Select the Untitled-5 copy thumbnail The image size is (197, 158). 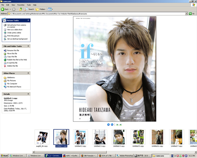pyautogui.click(x=138, y=137)
